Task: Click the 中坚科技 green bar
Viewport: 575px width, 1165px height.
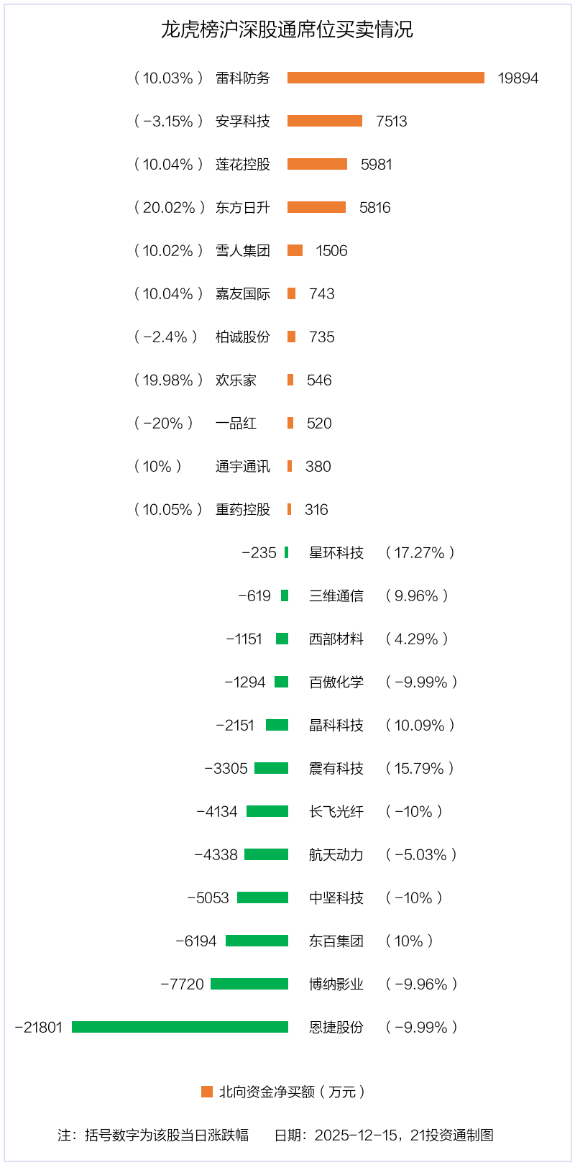Action: pos(262,897)
